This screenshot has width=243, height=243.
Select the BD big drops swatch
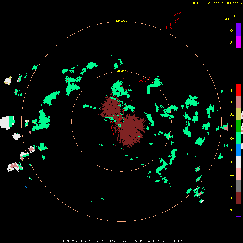pyautogui.click(x=238, y=114)
